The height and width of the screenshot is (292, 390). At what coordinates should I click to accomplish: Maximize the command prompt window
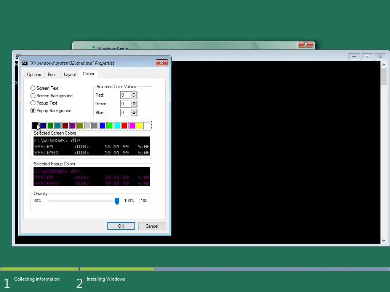[x=367, y=57]
